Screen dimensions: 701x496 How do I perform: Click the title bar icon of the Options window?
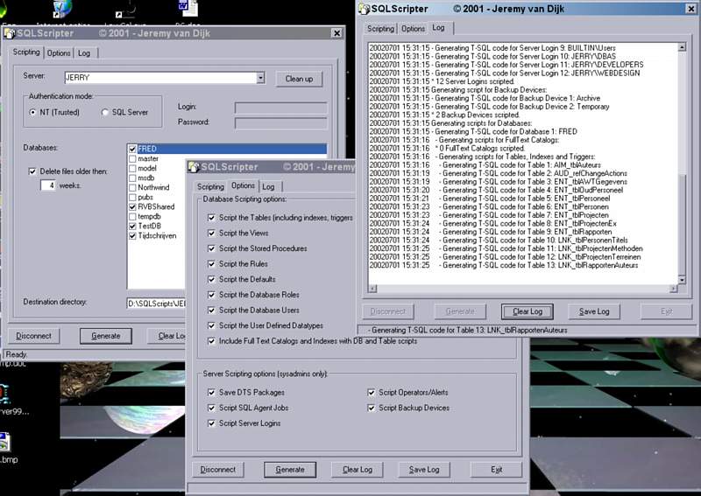(x=194, y=166)
